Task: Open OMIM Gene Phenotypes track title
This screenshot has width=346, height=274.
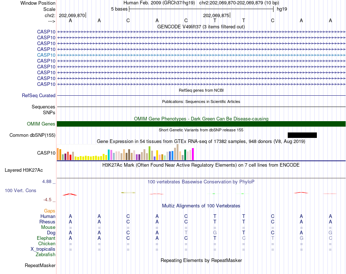Action: point(201,119)
